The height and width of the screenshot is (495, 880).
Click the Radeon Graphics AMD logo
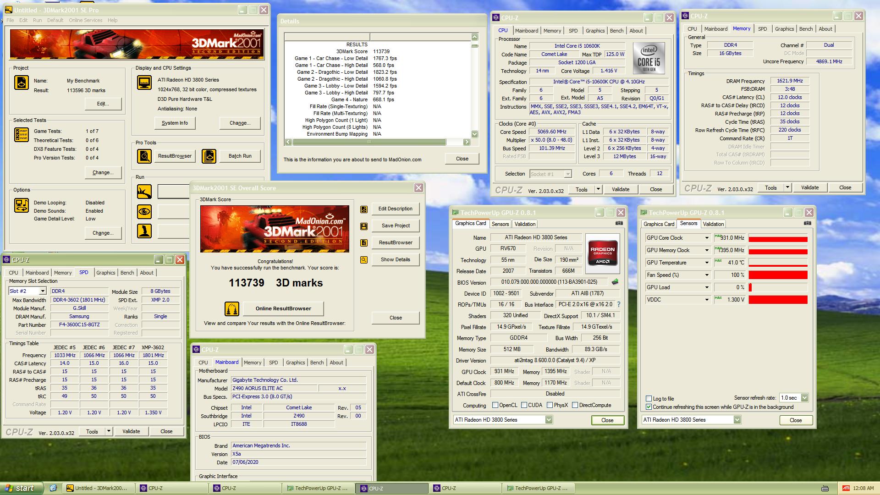click(x=602, y=253)
